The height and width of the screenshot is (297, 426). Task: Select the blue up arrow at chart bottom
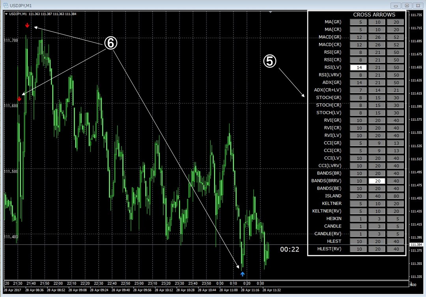point(243,274)
